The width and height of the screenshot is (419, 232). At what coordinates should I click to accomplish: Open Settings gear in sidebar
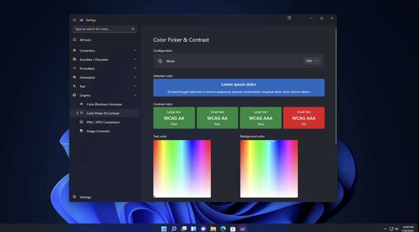point(74,197)
